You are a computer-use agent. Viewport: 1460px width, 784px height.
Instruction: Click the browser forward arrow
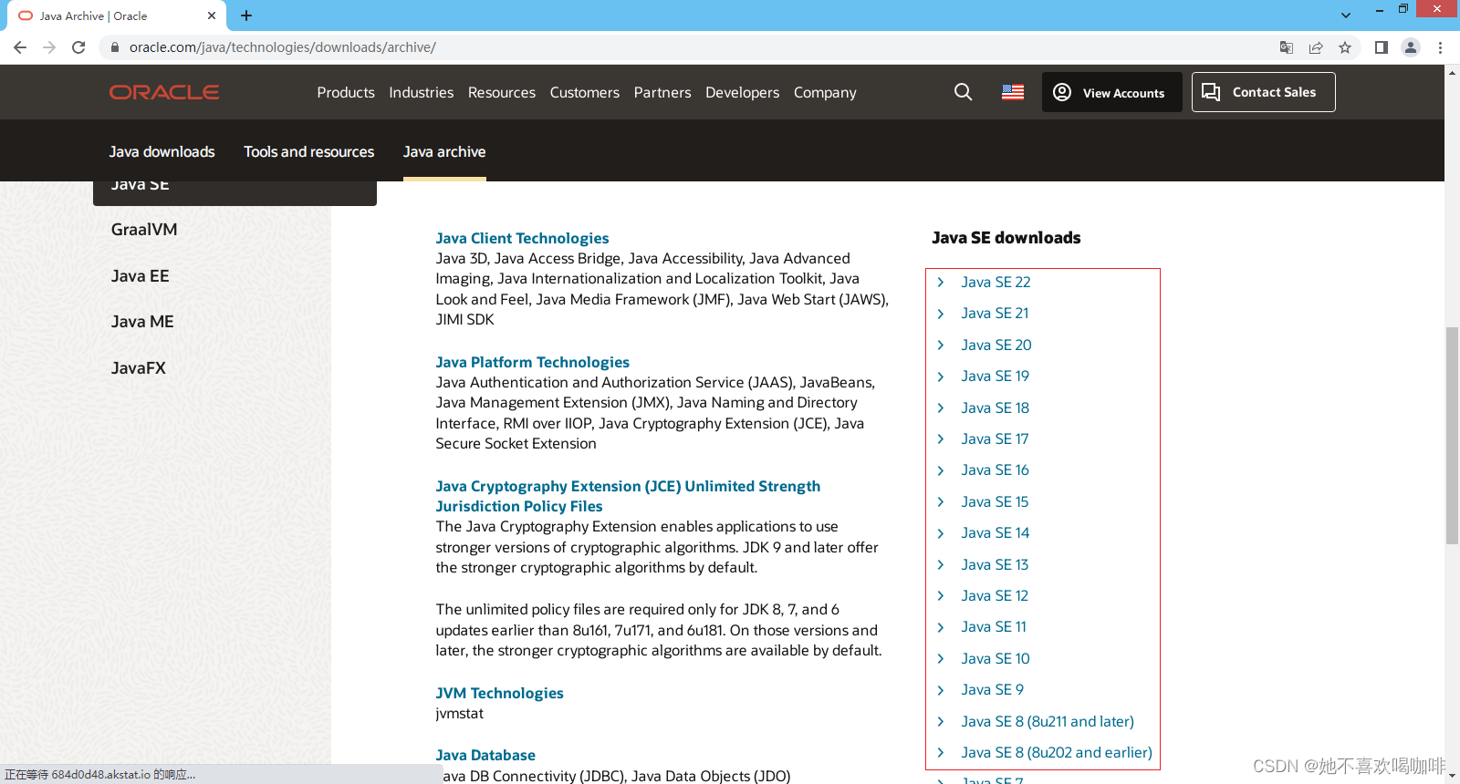(x=49, y=47)
